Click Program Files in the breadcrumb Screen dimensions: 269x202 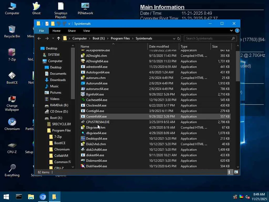120,38
